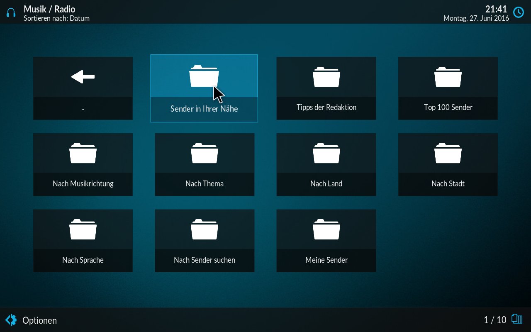Click the Nach Musikrichtung folder icon

[83, 153]
